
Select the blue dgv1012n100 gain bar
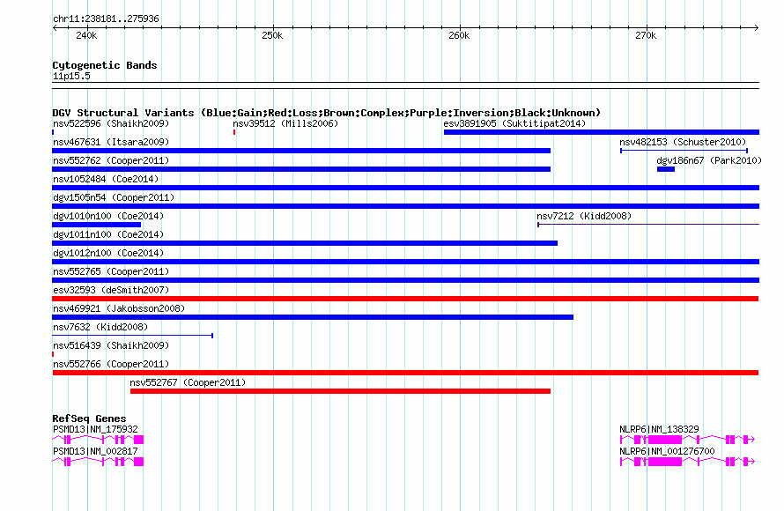click(x=406, y=262)
